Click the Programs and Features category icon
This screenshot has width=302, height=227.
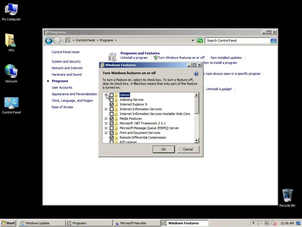pos(112,57)
